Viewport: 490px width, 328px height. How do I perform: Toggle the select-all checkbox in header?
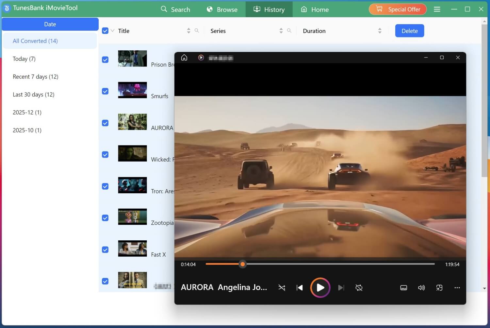[105, 31]
